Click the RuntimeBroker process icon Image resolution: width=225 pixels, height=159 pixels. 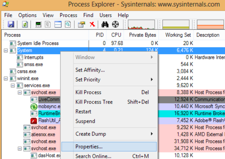tap(34, 114)
